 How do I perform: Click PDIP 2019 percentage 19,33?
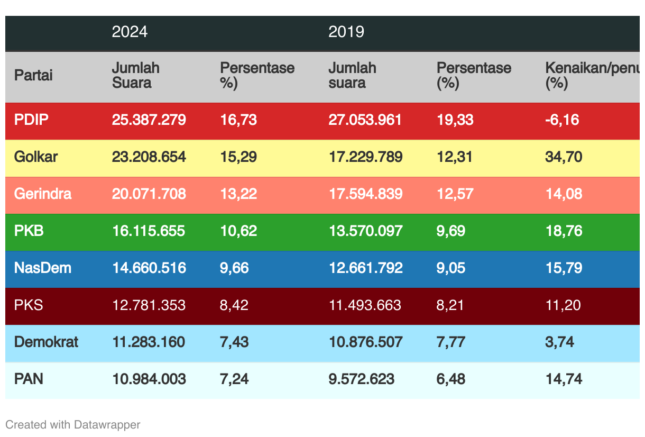point(455,120)
